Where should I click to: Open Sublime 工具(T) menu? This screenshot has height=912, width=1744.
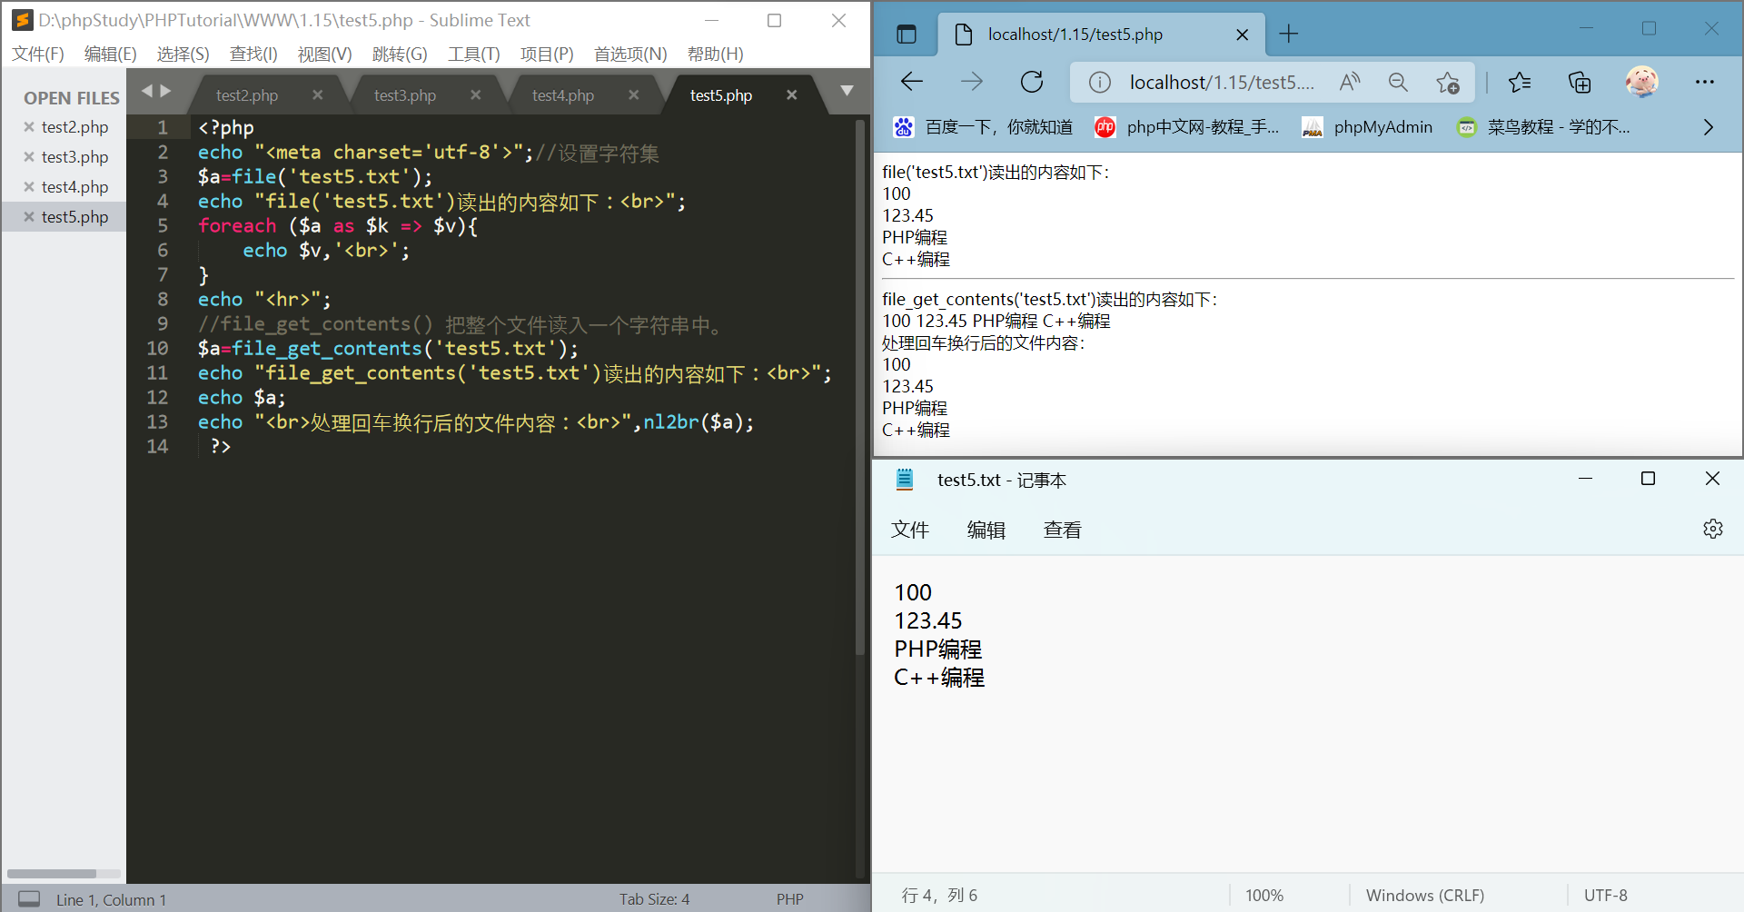474,54
